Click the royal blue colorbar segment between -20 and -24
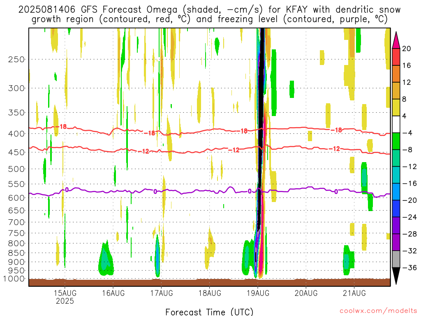 tap(396, 209)
